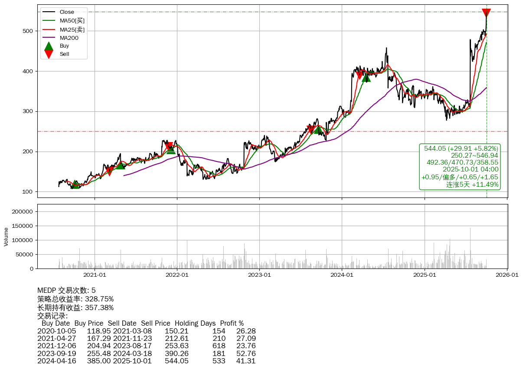Click the red Sell triangle icon in the legend
Viewport: 523px width, 369px height.
point(49,54)
